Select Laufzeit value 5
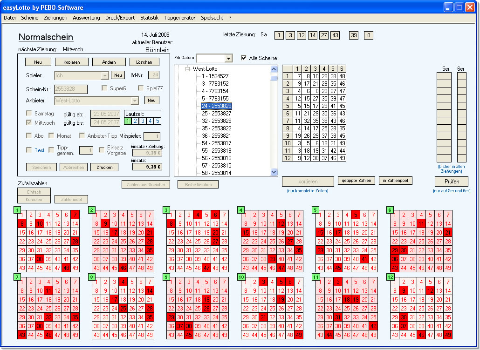The image size is (480, 350). [158, 121]
